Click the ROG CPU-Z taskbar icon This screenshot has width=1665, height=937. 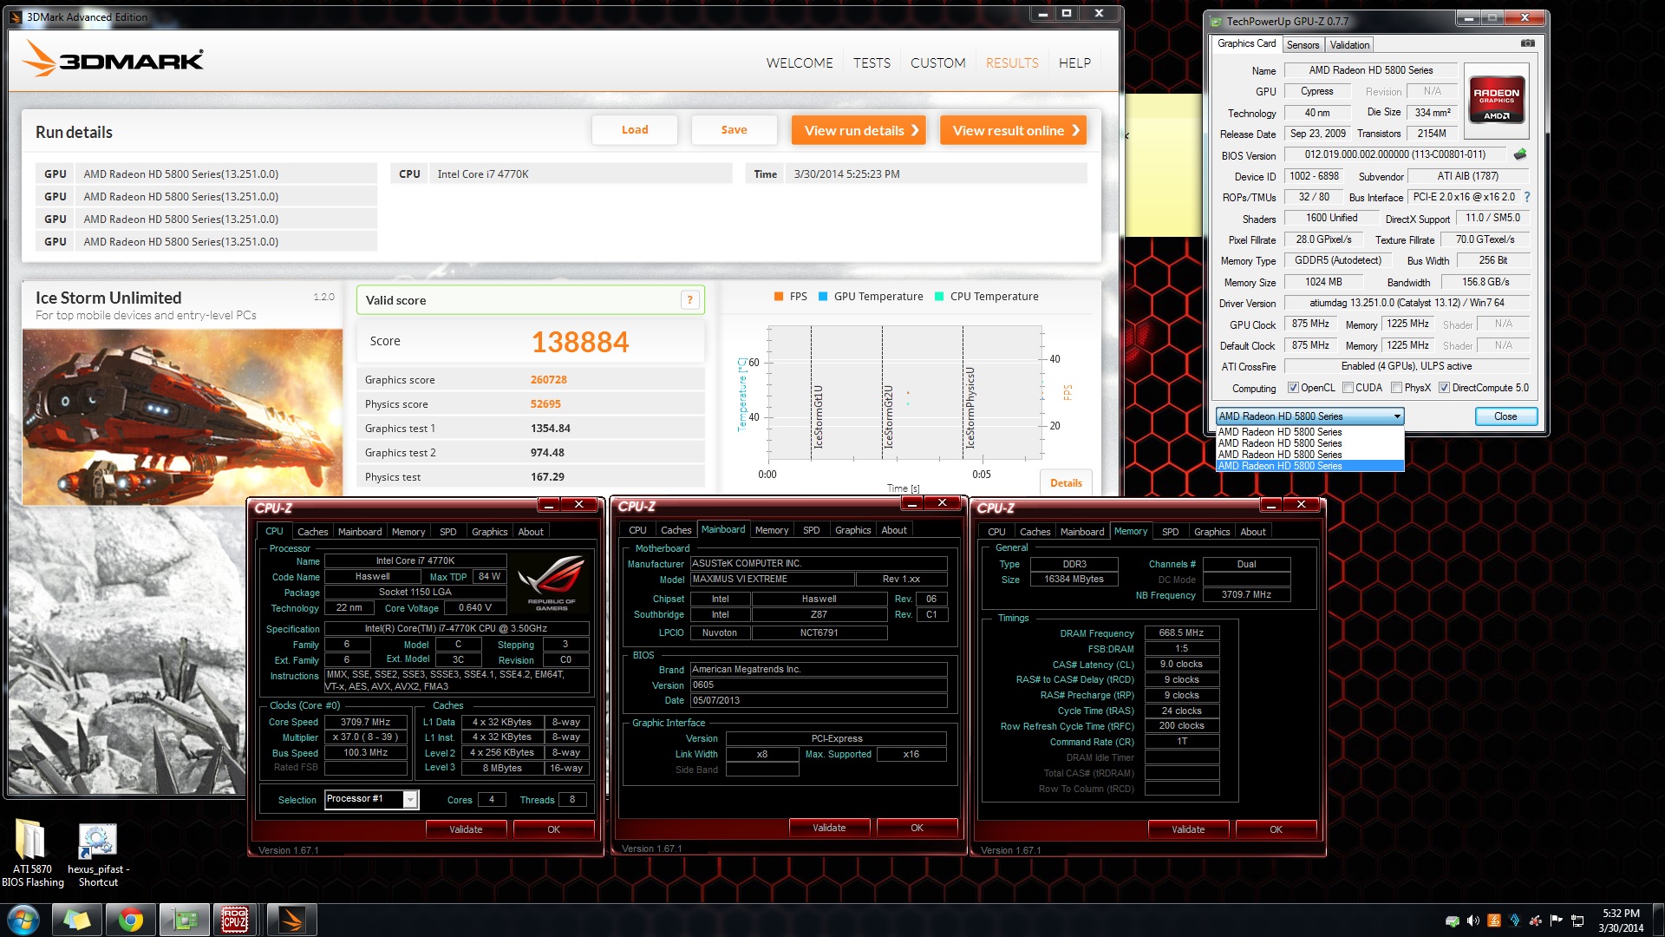click(x=235, y=920)
